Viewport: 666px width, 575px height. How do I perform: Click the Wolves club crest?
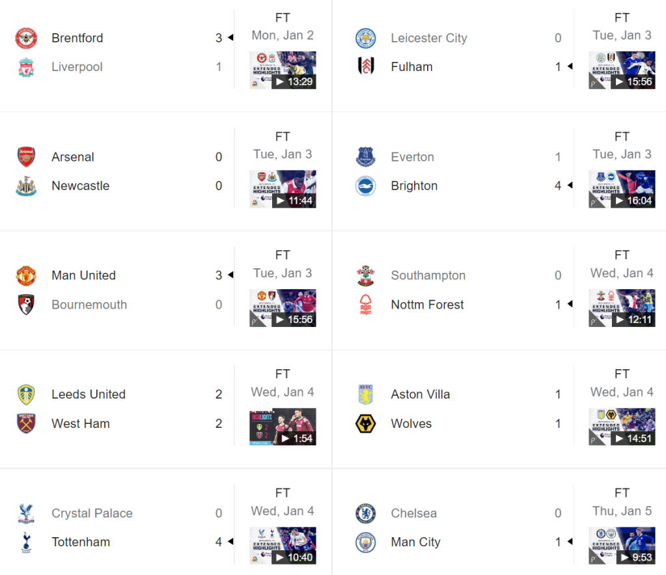365,424
